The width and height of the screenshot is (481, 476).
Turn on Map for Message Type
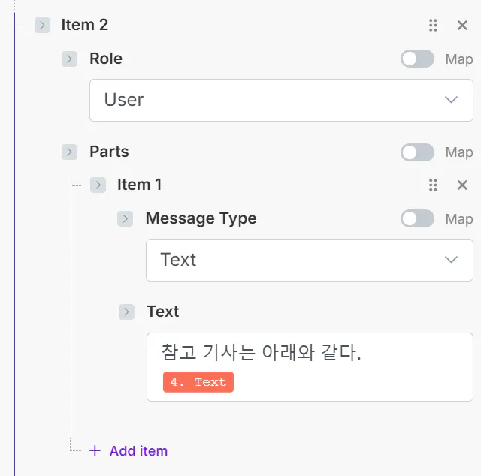tap(417, 219)
